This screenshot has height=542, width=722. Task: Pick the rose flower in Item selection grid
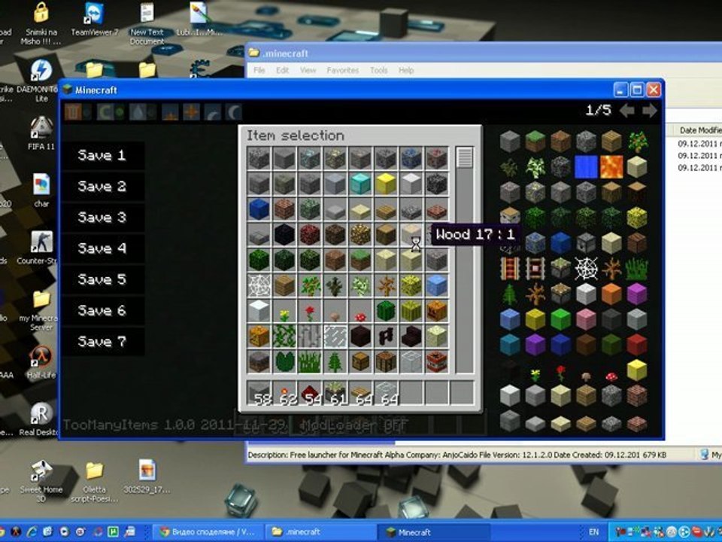pos(309,312)
